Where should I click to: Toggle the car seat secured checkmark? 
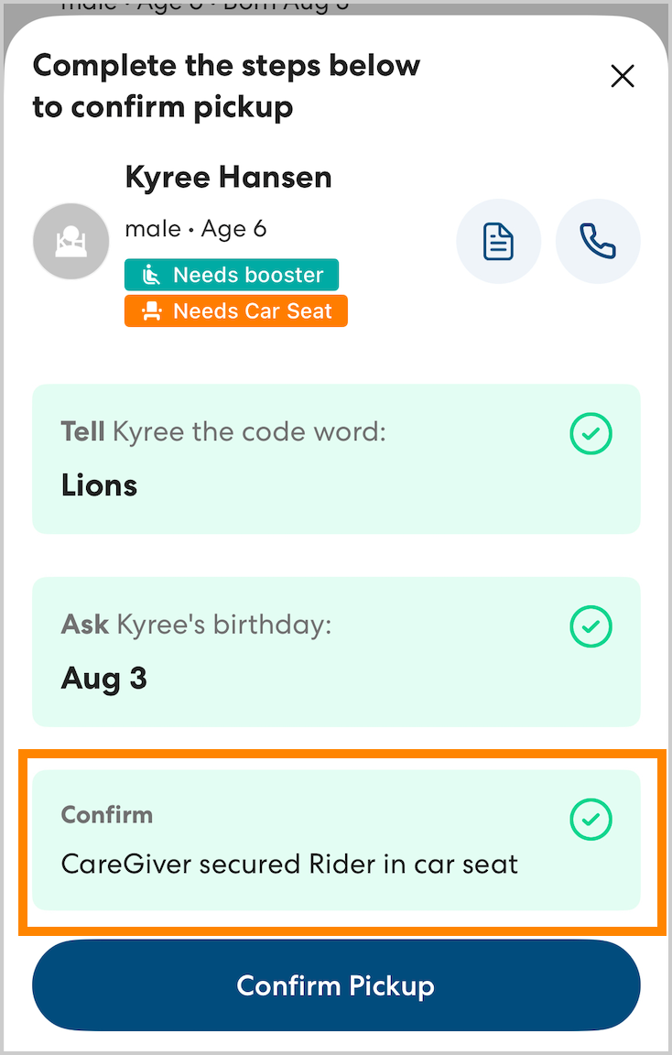pyautogui.click(x=591, y=819)
